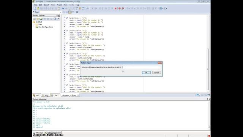This screenshot has height=137, width=243.
Task: Open the Help menu
Action: click(77, 5)
